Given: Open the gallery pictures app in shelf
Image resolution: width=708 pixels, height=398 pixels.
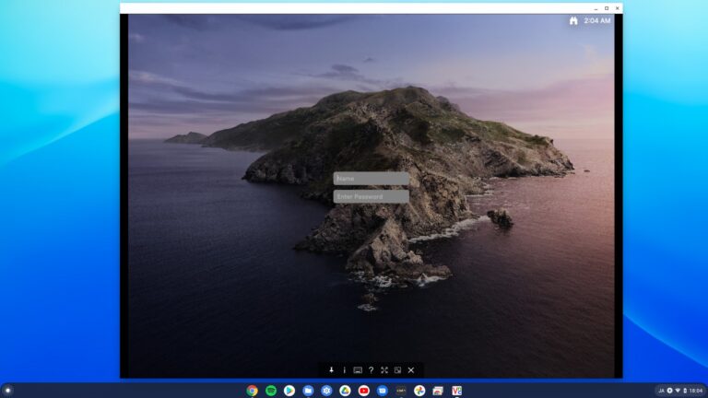Looking at the screenshot, I should [438, 391].
